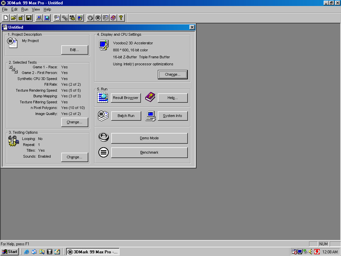Image resolution: width=341 pixels, height=256 pixels.
Task: Click the Save floppy disk toolbar icon
Action: [x=29, y=18]
